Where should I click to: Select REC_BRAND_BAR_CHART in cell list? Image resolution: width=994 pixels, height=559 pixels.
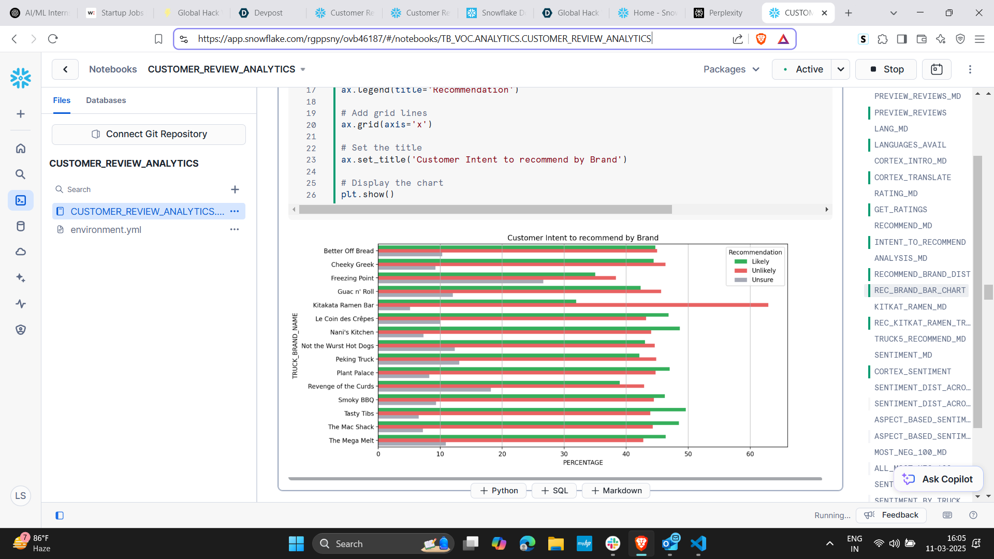pos(919,290)
